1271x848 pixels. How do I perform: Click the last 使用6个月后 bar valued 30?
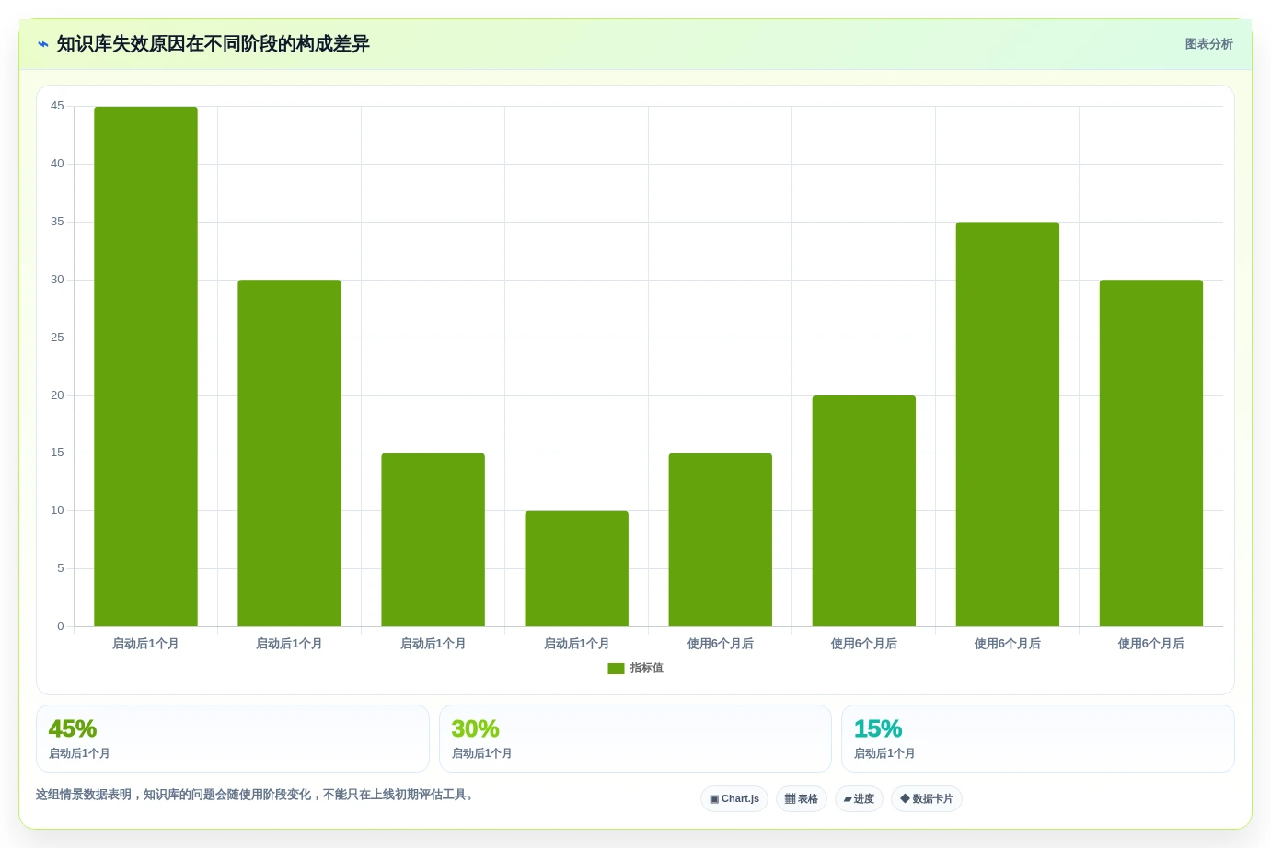point(1150,453)
